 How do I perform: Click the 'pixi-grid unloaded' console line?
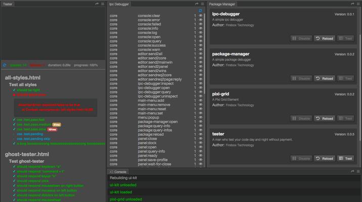[234, 199]
